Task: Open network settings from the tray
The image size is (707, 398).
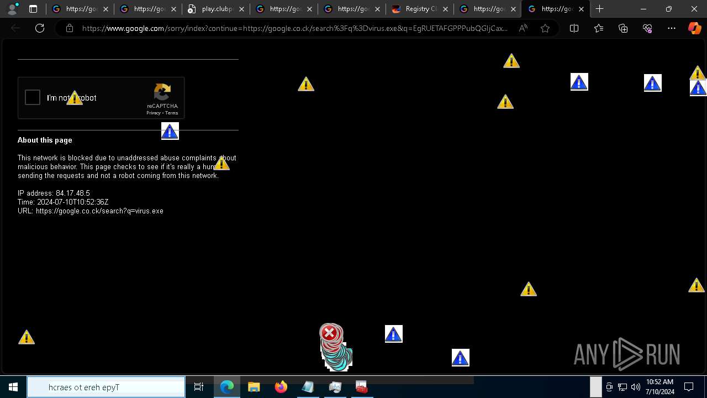Action: coord(622,387)
